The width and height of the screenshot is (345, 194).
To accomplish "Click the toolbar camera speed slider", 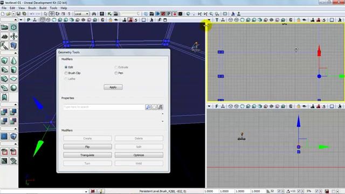I will click(130, 13).
